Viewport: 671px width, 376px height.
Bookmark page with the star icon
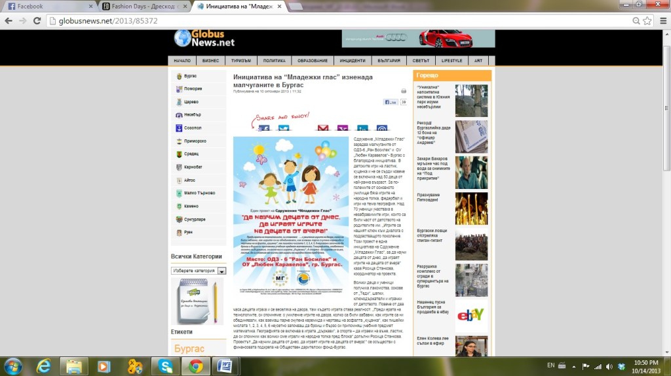coord(647,20)
